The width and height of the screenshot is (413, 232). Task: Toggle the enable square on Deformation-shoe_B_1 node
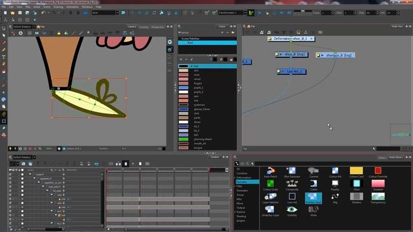pyautogui.click(x=270, y=39)
